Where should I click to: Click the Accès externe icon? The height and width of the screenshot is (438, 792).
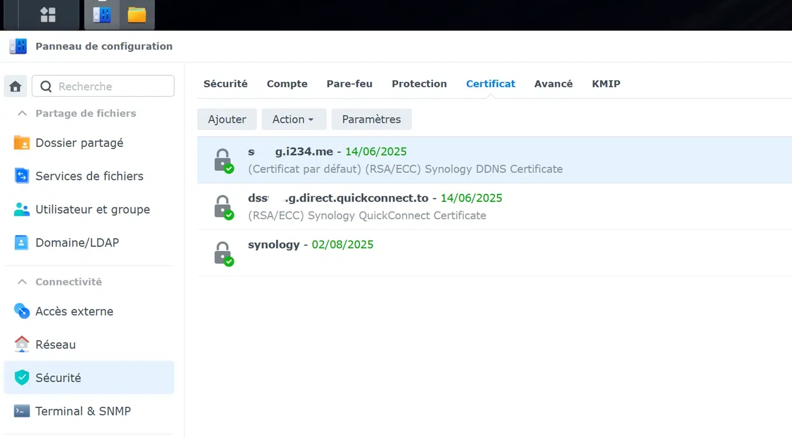point(21,311)
